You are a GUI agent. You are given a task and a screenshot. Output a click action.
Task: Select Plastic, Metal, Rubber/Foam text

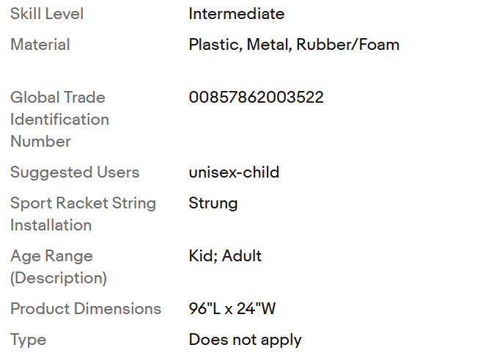point(294,45)
